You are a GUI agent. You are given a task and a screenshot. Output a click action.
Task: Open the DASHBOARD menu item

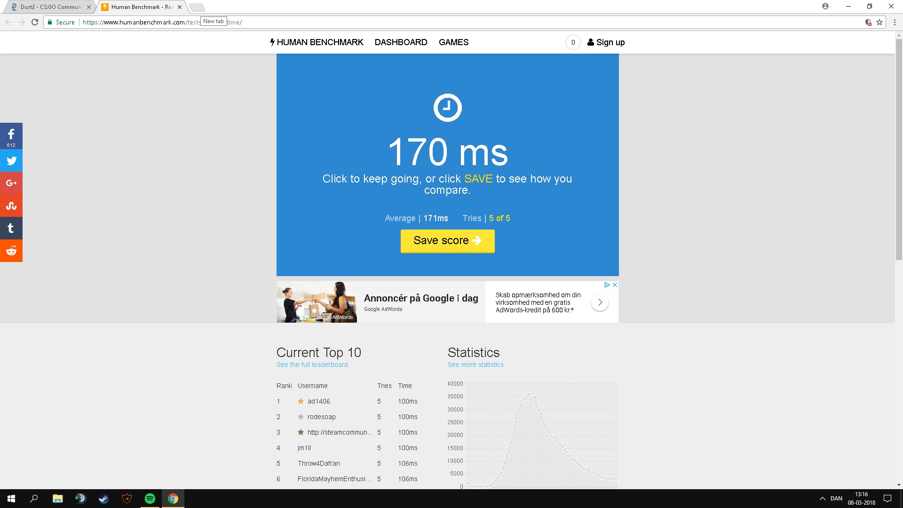click(401, 42)
